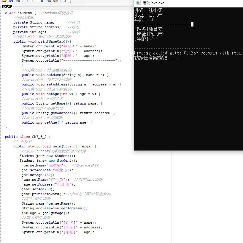The image size is (243, 243).
Task: Click the Cut scissors icon
Action: [42, 1]
